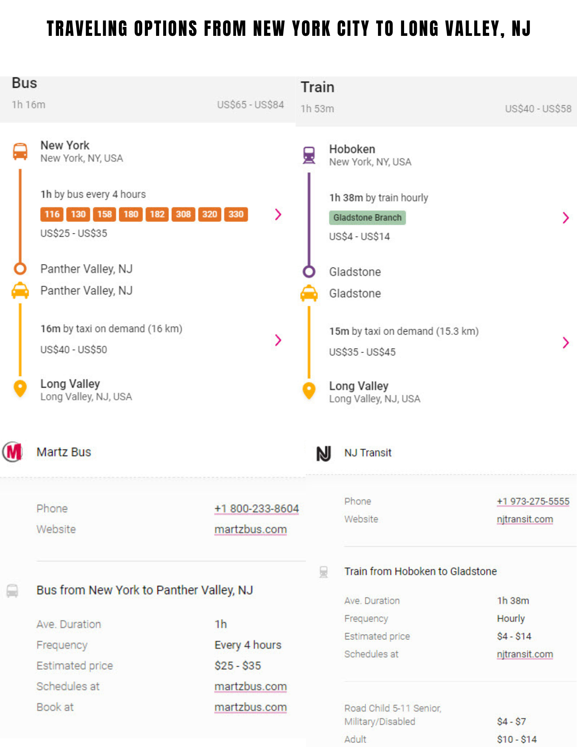Screen dimensions: 577x747
Task: Click the NJ Transit logo
Action: tap(323, 453)
